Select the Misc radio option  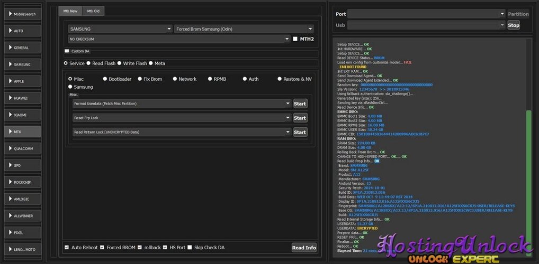pyautogui.click(x=70, y=79)
